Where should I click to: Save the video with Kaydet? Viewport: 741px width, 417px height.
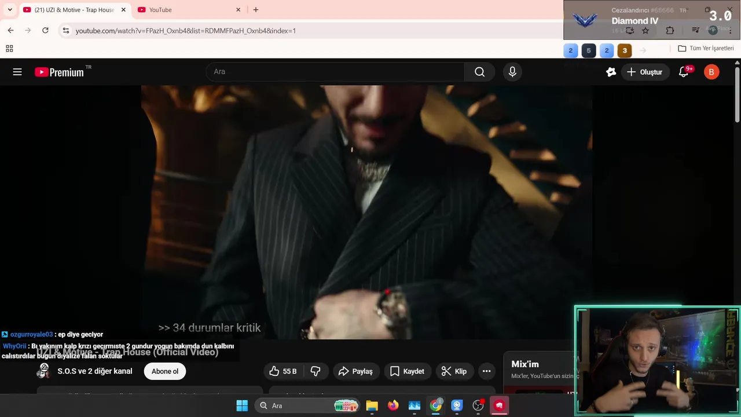pos(407,371)
